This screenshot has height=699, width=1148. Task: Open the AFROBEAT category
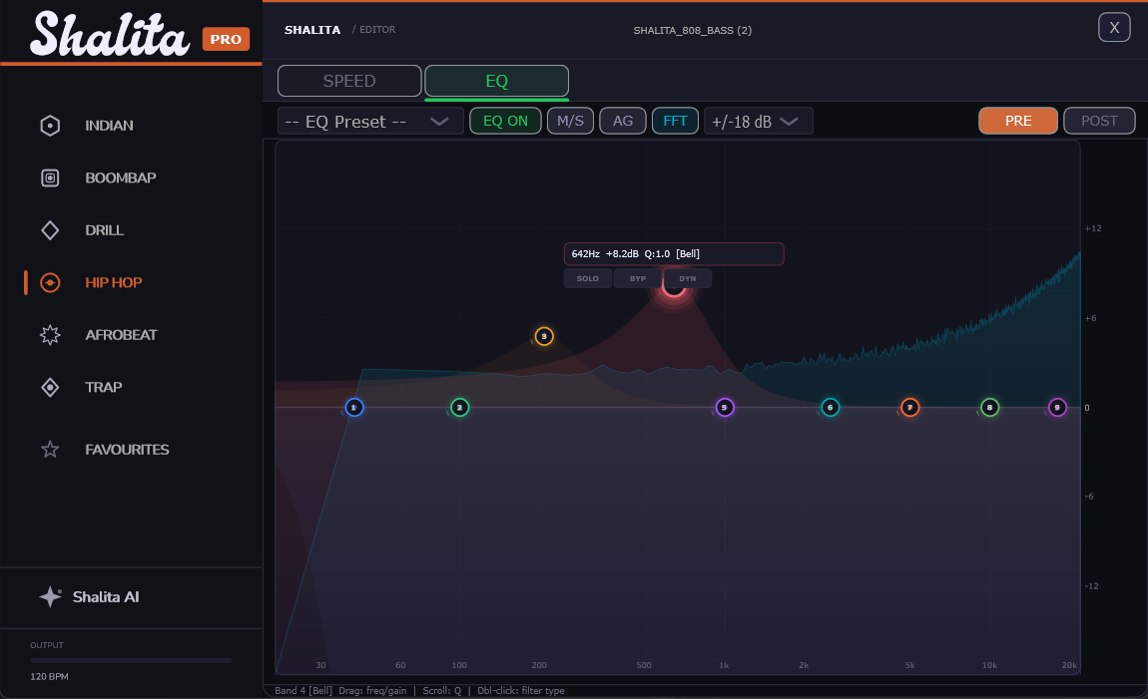click(x=122, y=335)
